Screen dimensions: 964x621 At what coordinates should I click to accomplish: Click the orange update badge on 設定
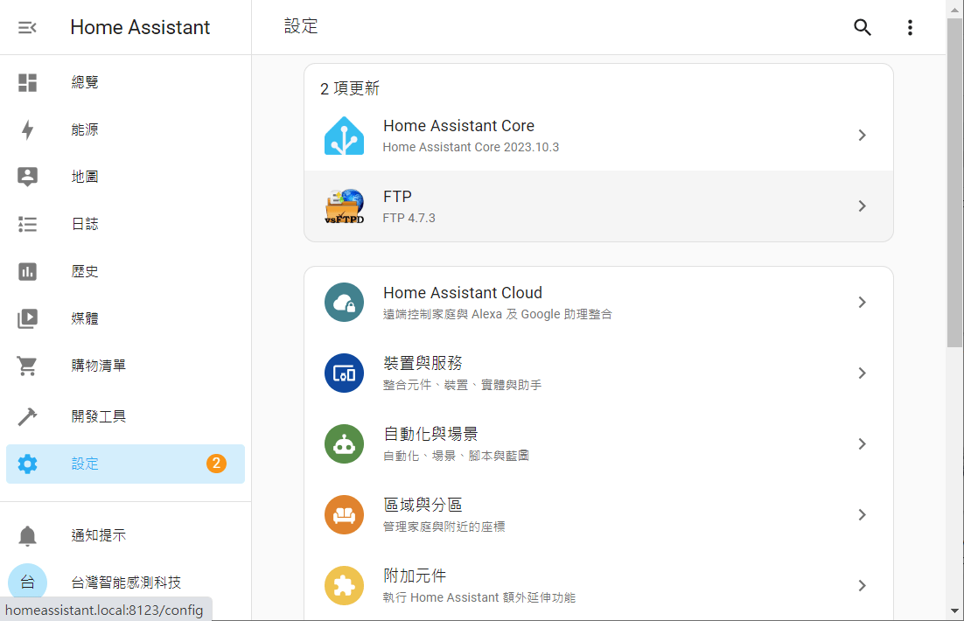pyautogui.click(x=216, y=464)
